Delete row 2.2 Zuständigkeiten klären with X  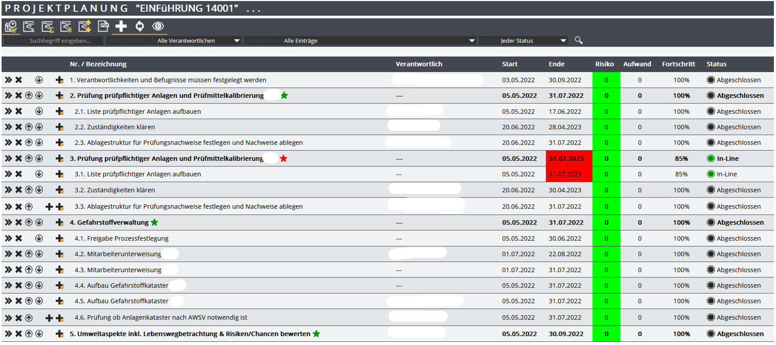(18, 127)
